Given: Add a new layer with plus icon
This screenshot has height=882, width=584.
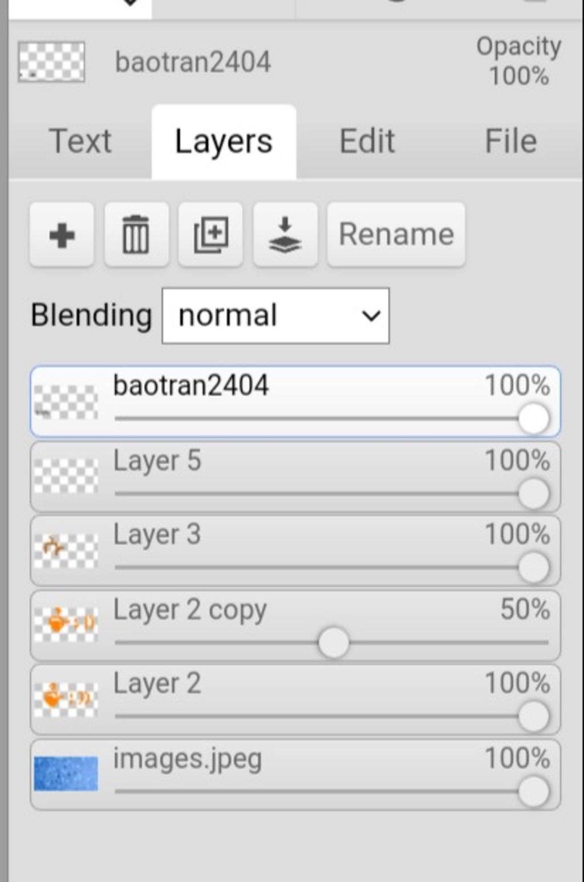Looking at the screenshot, I should click(62, 234).
